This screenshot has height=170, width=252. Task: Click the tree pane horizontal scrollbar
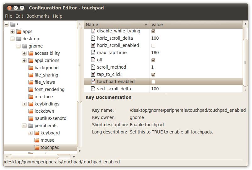34,156
